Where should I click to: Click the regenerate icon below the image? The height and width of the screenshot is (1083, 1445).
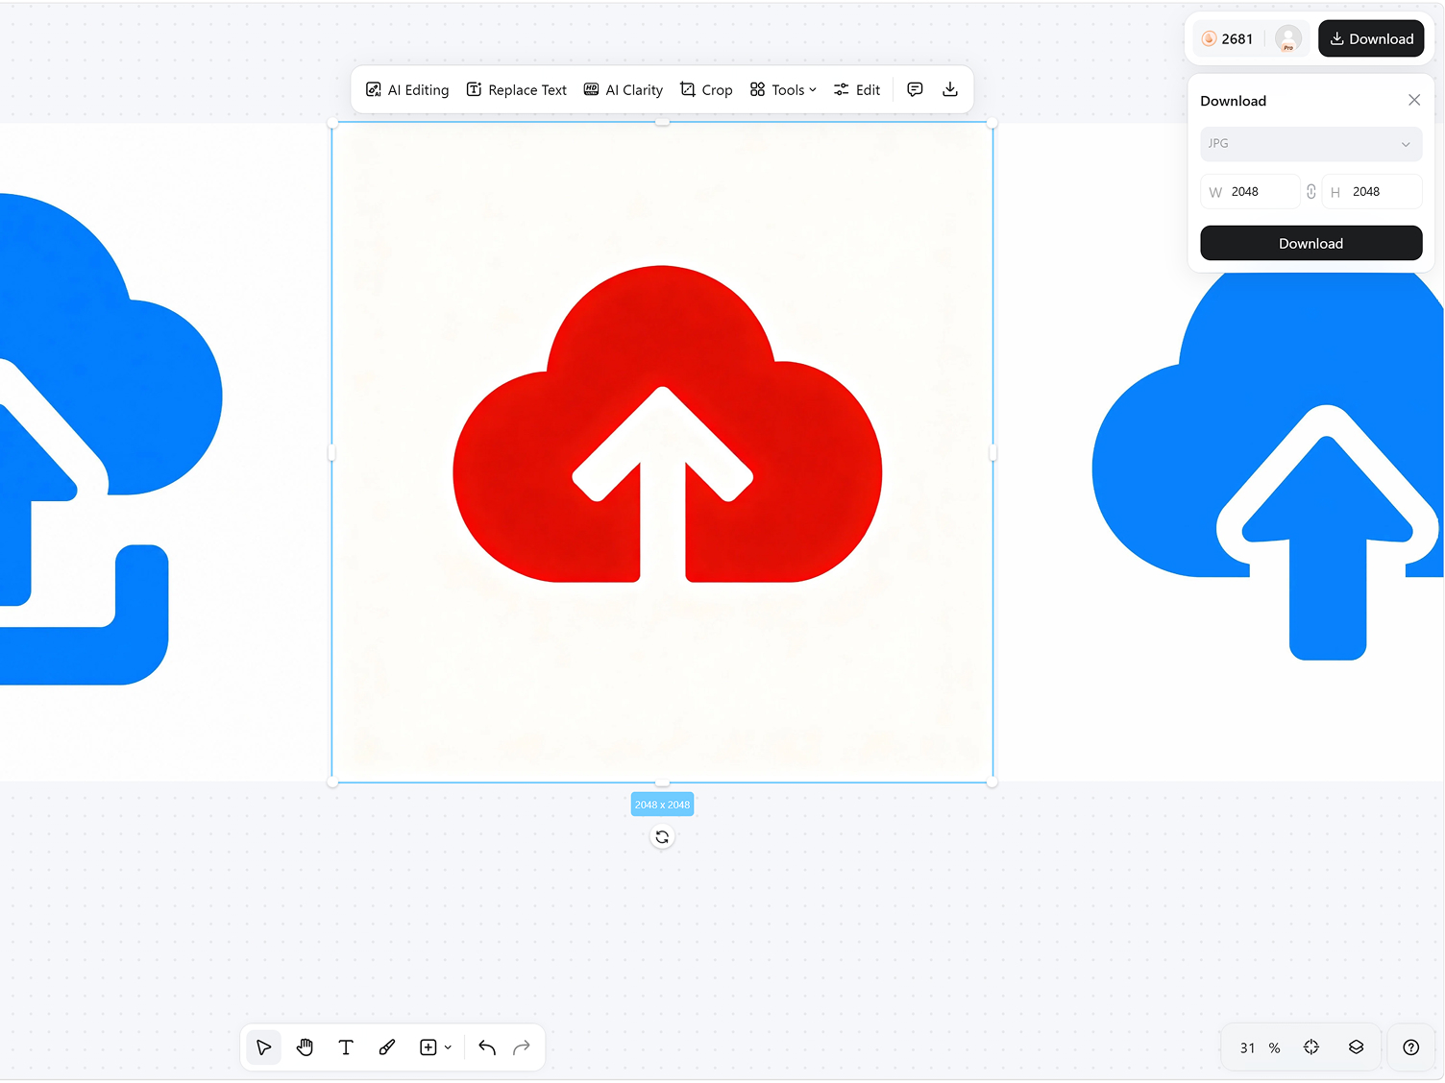click(662, 837)
